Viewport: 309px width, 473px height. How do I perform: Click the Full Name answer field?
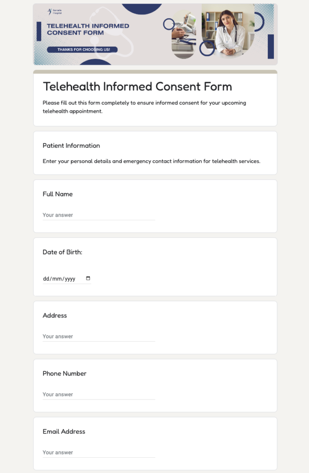click(x=98, y=215)
